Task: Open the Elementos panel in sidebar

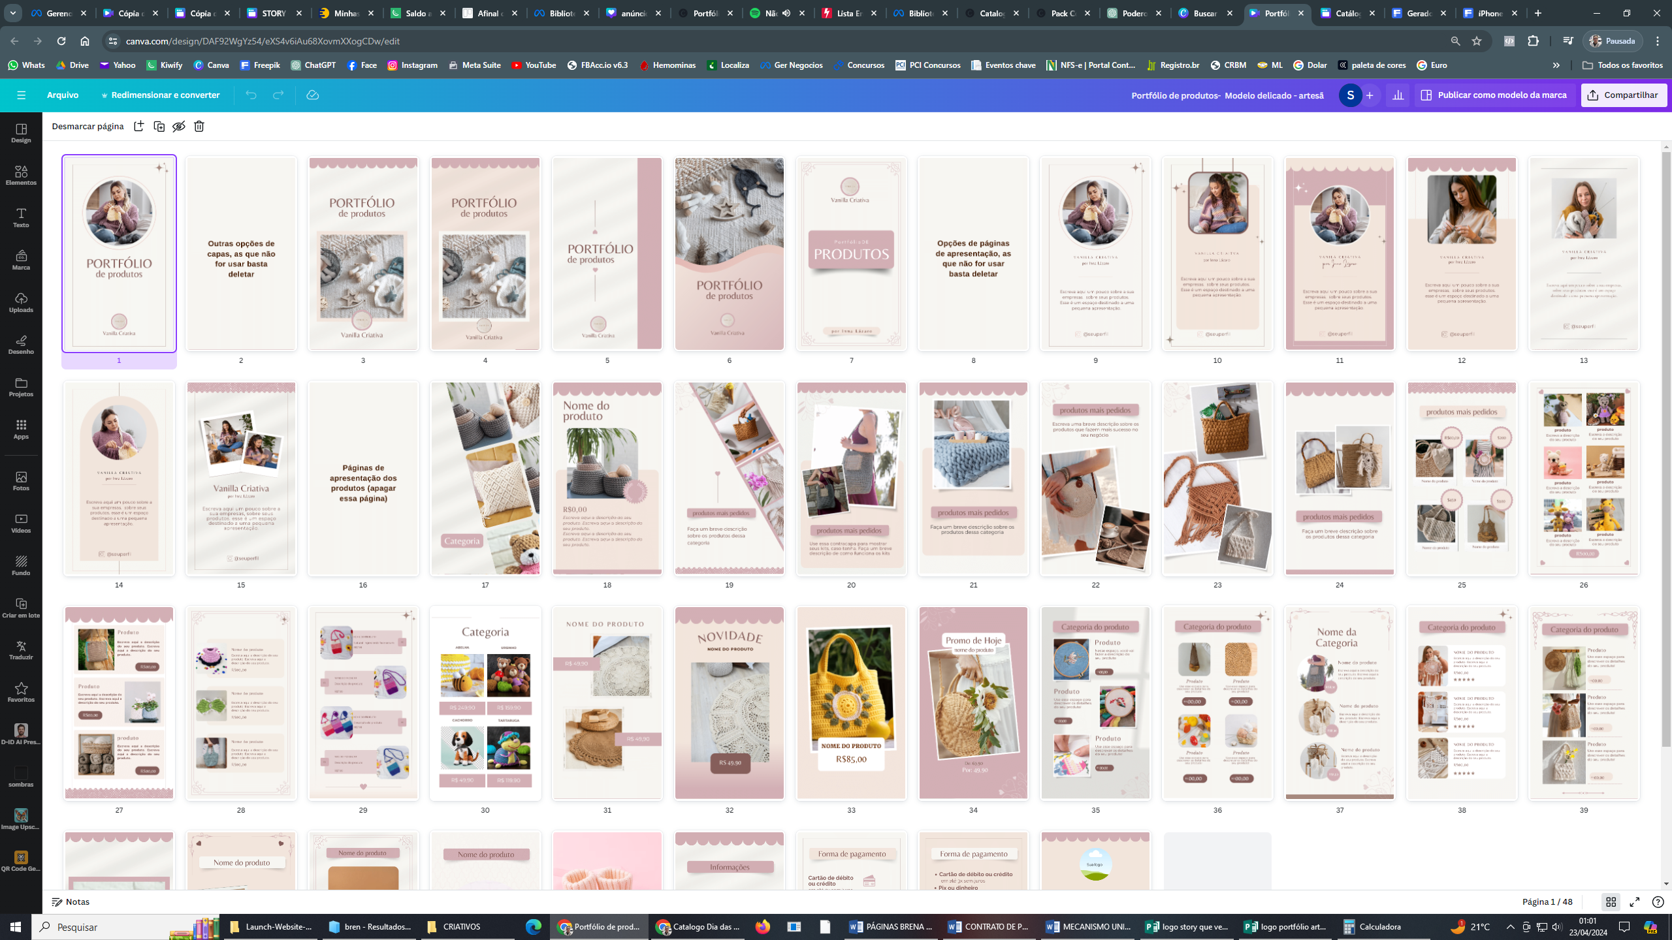Action: click(21, 175)
